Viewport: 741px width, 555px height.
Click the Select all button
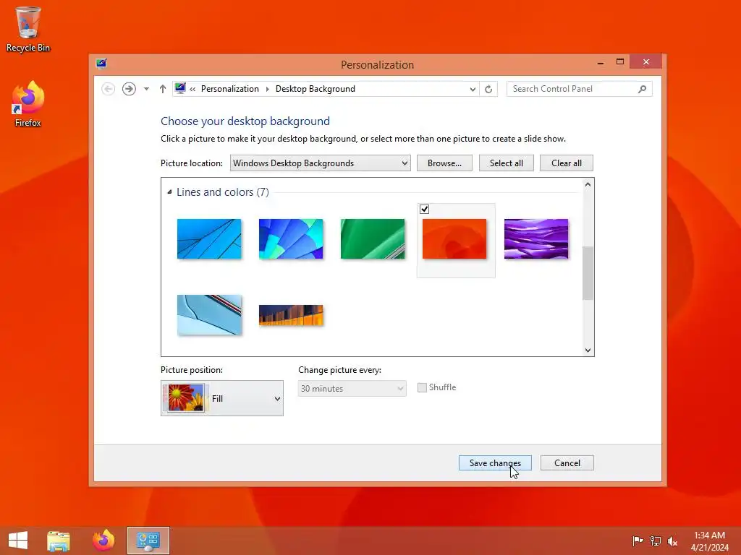pyautogui.click(x=506, y=163)
